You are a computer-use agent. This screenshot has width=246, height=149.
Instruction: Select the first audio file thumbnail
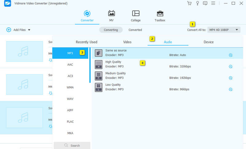pos(25,51)
